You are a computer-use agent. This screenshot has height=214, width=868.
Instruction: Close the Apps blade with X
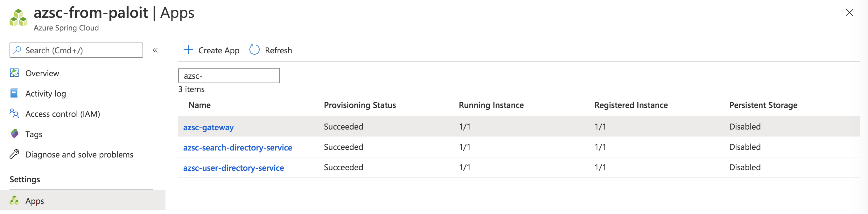tap(849, 13)
